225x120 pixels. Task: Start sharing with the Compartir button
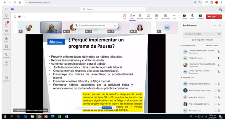click(200, 17)
